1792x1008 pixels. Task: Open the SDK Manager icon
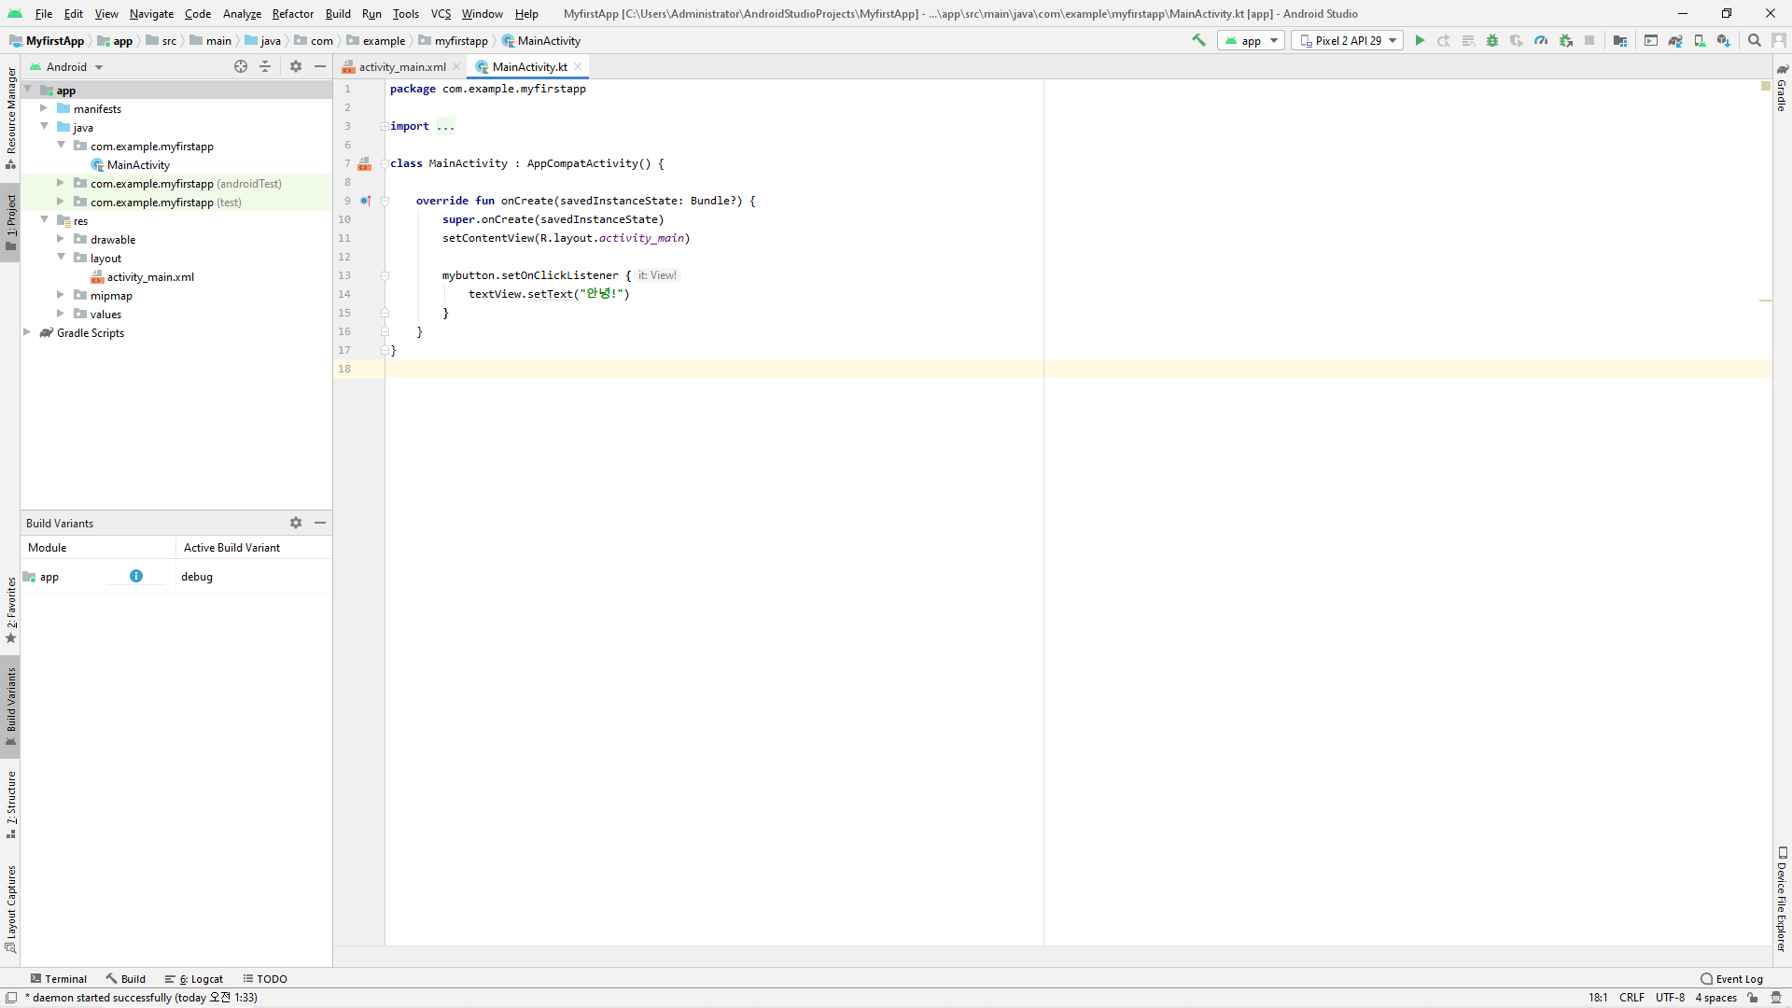[x=1724, y=40]
